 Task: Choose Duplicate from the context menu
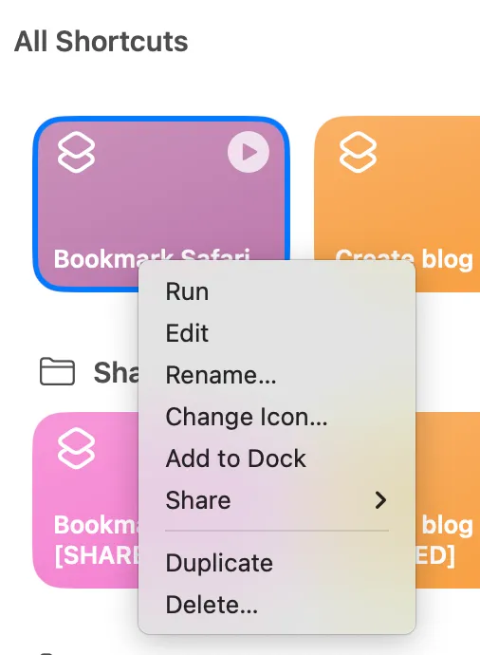(x=277, y=563)
